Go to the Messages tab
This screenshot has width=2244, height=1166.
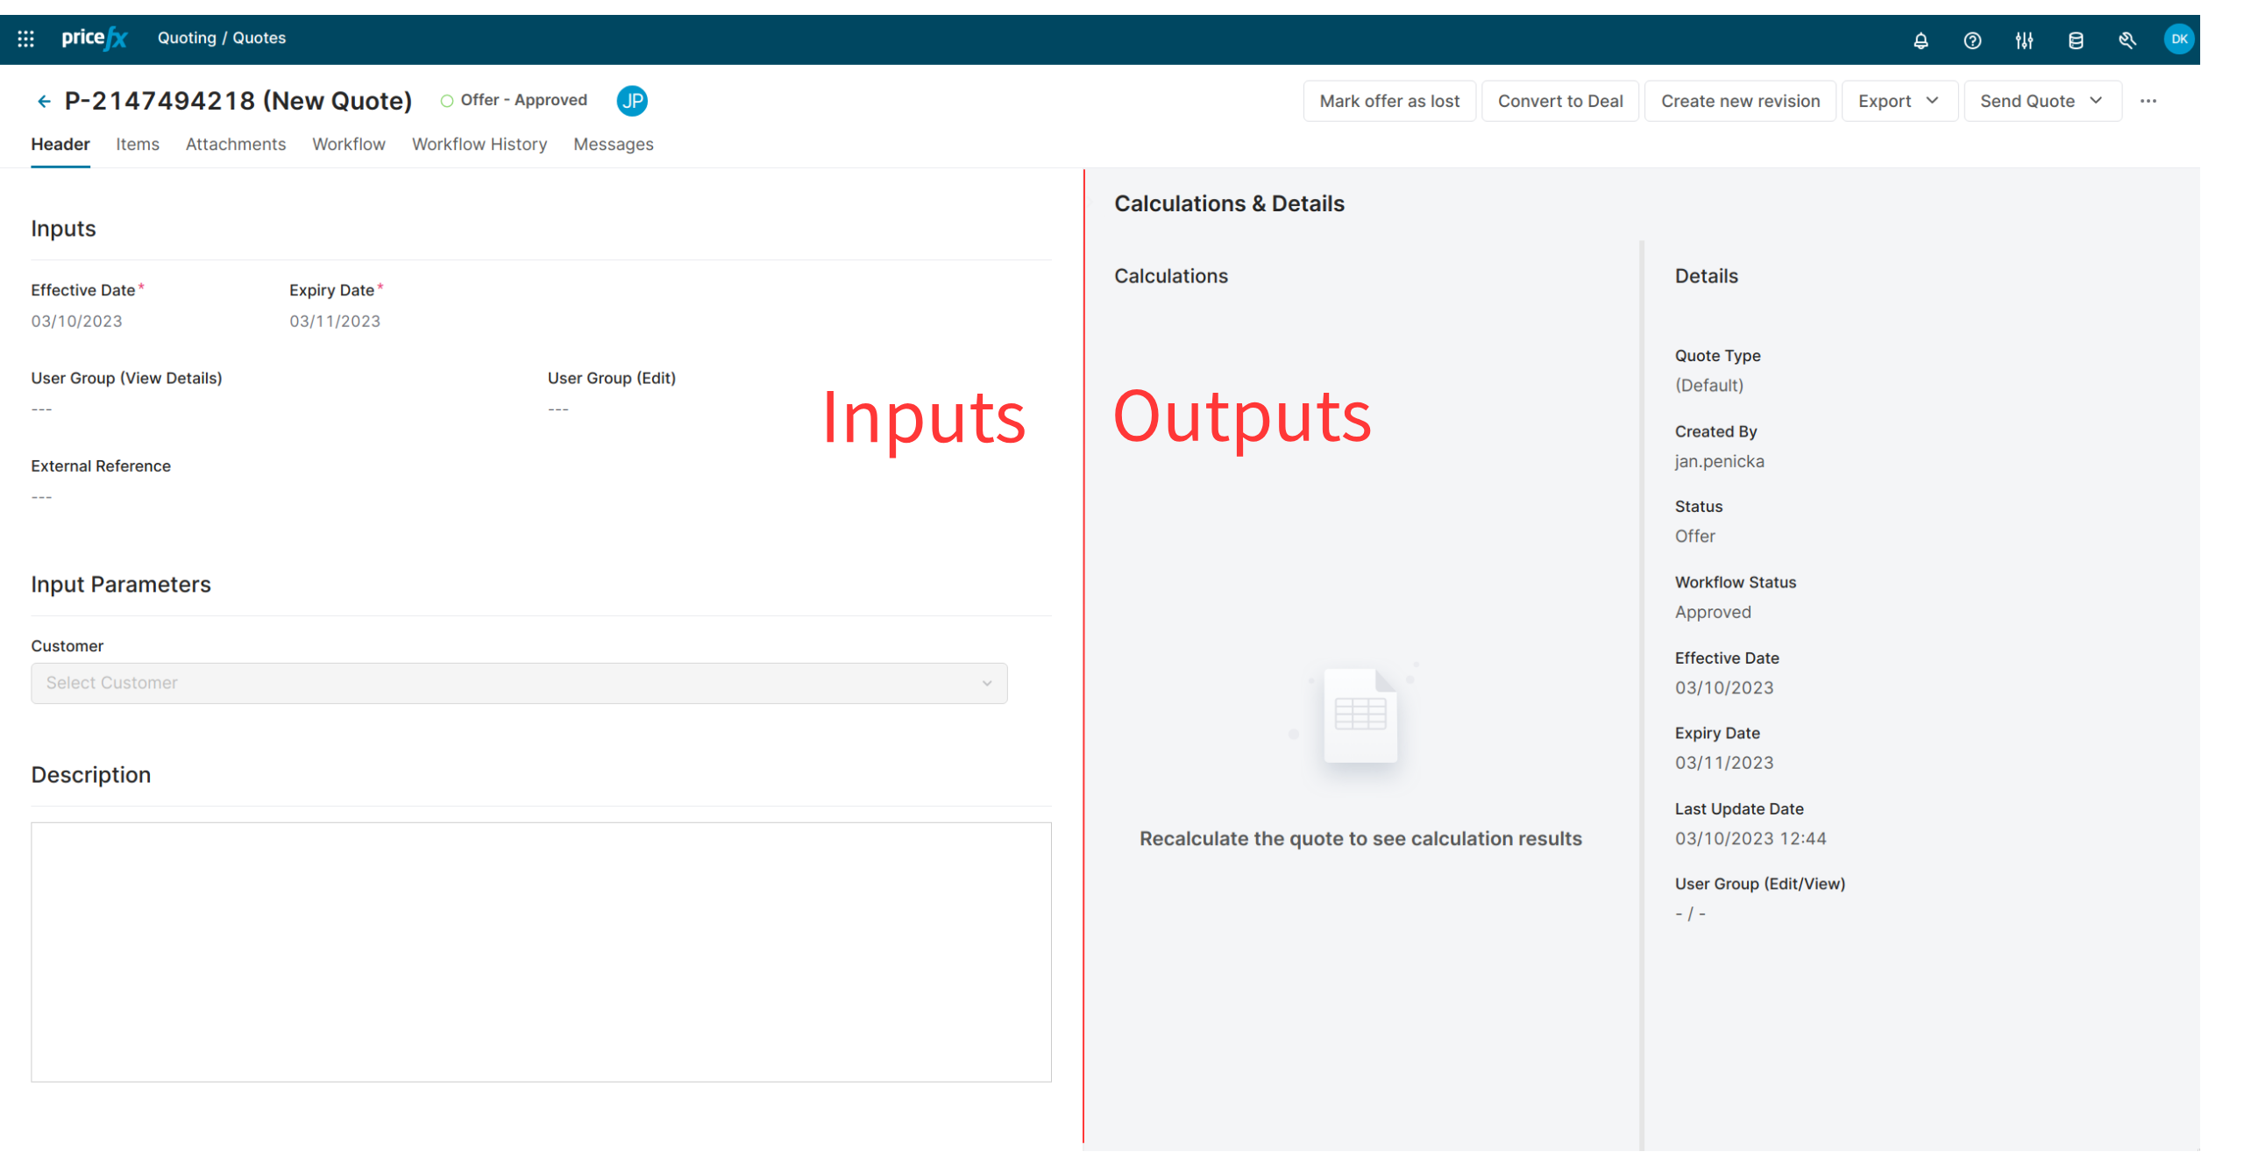point(613,144)
